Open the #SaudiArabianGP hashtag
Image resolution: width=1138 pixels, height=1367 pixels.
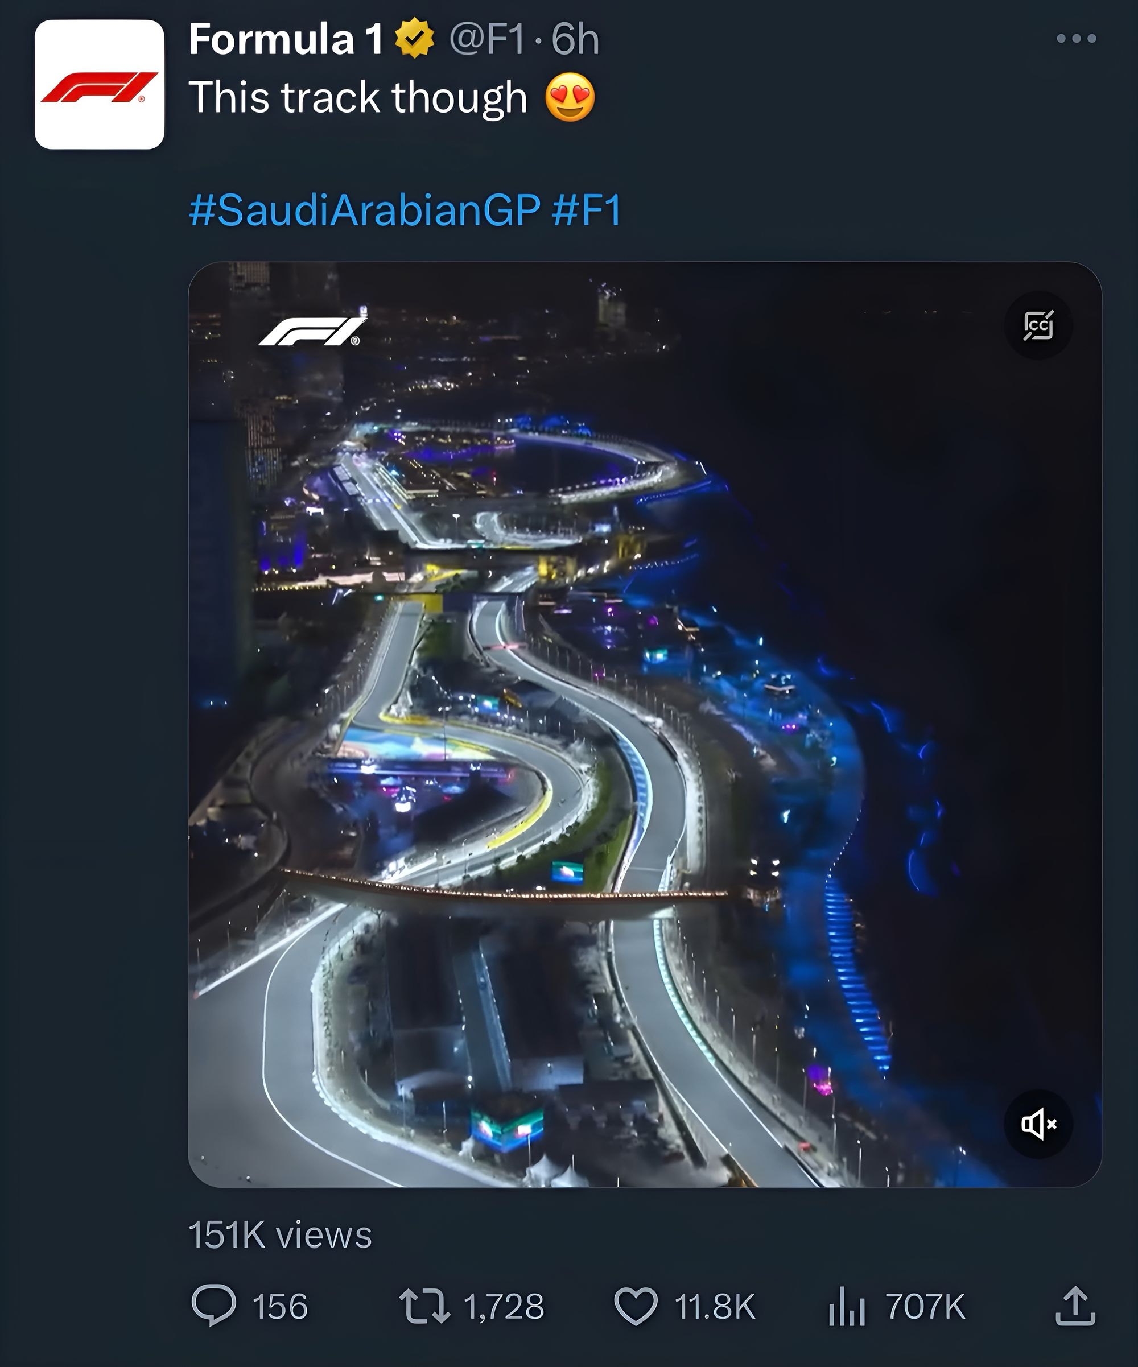(365, 210)
